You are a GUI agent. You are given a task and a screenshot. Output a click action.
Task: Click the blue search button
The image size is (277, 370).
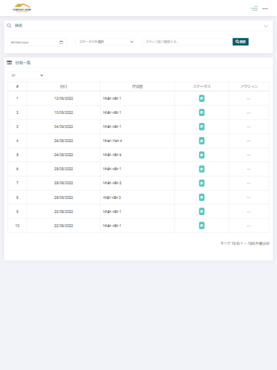pyautogui.click(x=240, y=42)
